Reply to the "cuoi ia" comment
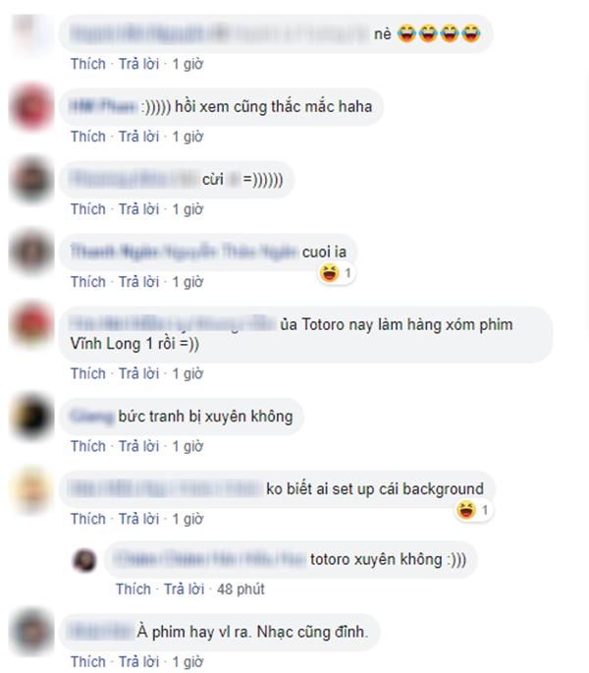The image size is (589, 673). click(x=138, y=282)
